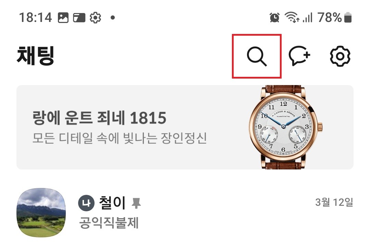Tap the gallery image notification icon in status bar
The height and width of the screenshot is (248, 370).
[63, 18]
